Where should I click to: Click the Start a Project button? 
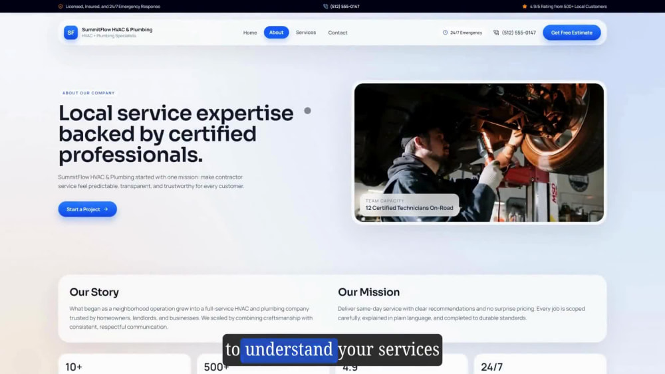click(87, 209)
